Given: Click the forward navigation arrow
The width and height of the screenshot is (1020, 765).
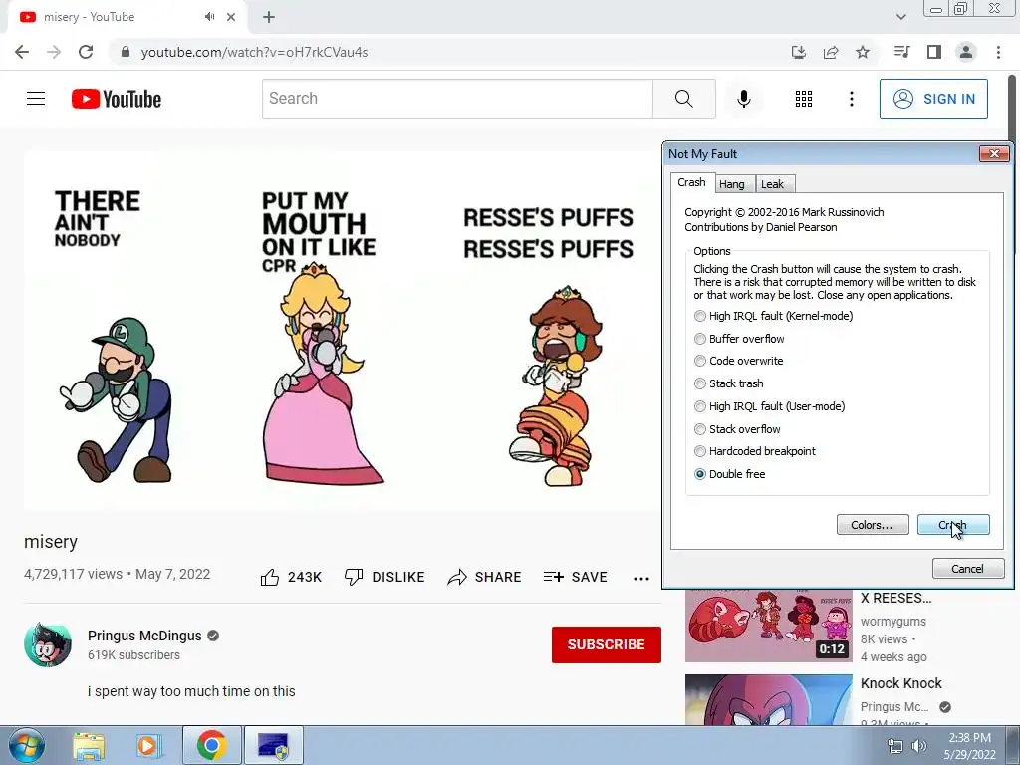Looking at the screenshot, I should point(54,52).
